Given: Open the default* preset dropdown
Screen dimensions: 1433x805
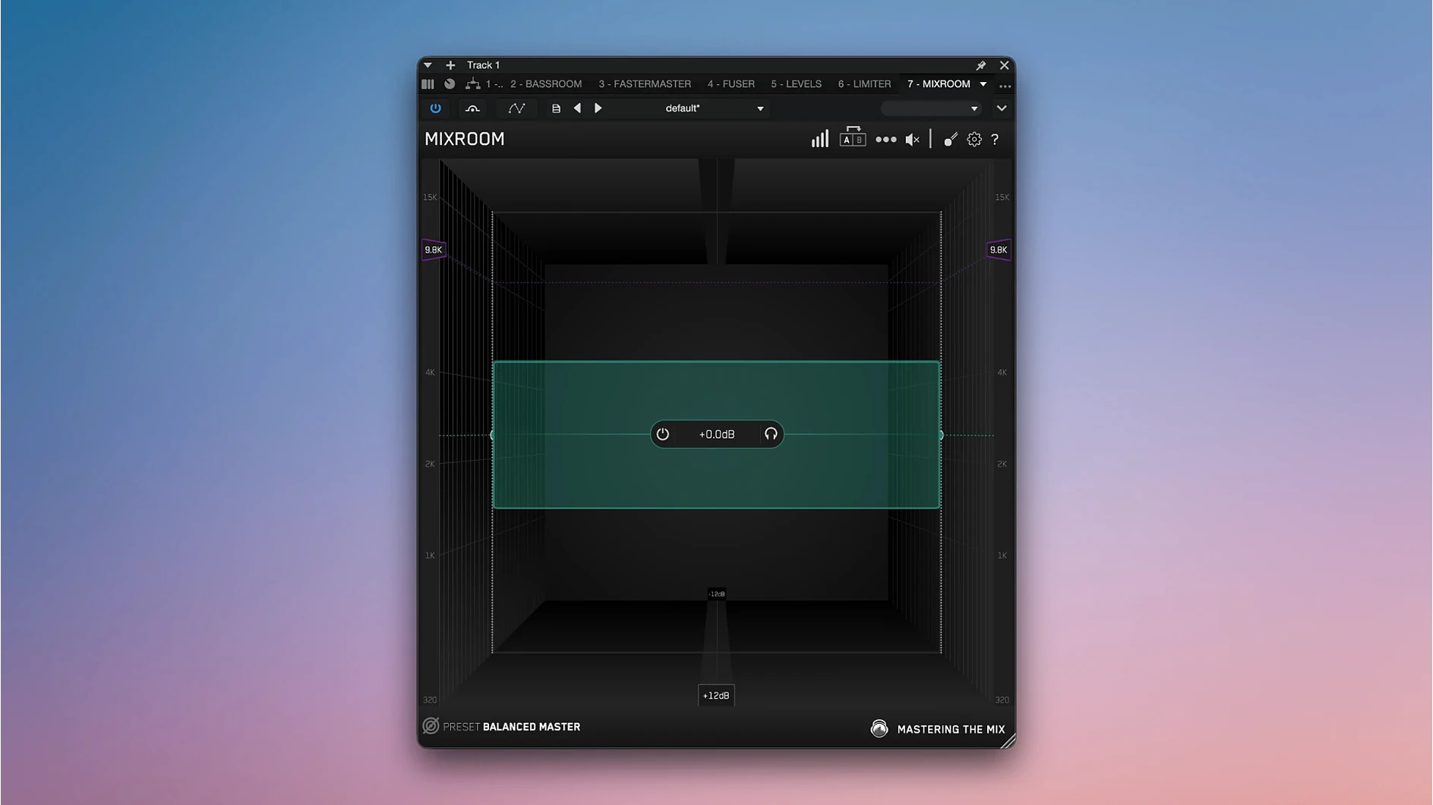Looking at the screenshot, I should coord(713,109).
